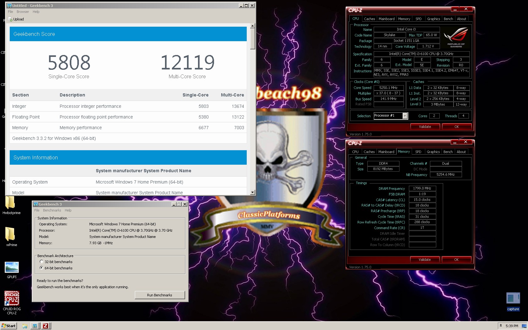Switch to About tab in bottom CPU-Z
528x330 pixels.
(x=461, y=152)
